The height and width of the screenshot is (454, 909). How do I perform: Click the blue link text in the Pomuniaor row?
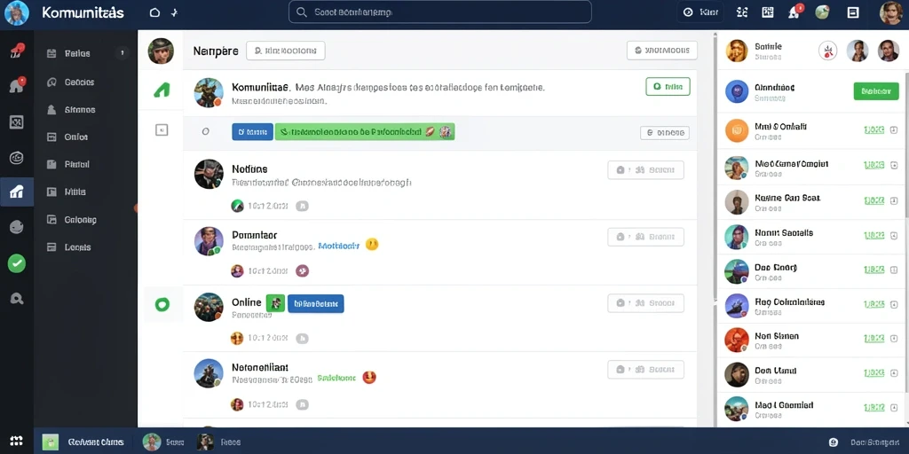coord(339,246)
